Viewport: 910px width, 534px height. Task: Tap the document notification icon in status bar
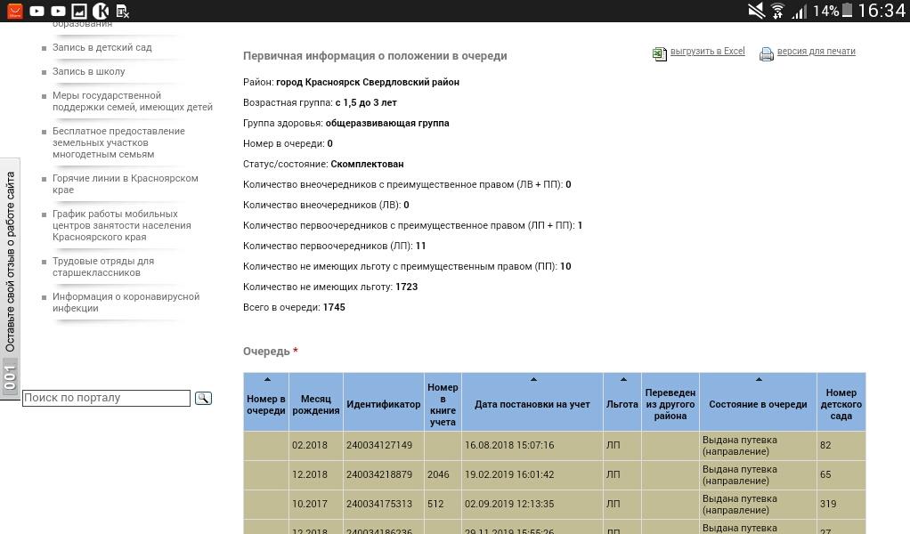click(123, 11)
